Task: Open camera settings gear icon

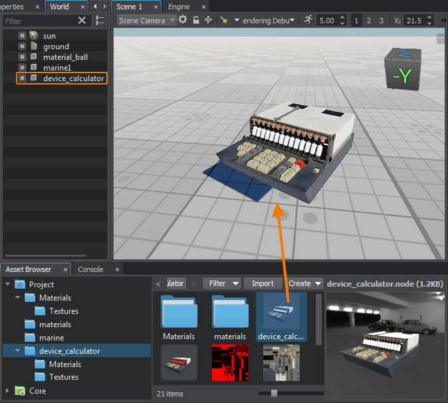Action: [183, 21]
